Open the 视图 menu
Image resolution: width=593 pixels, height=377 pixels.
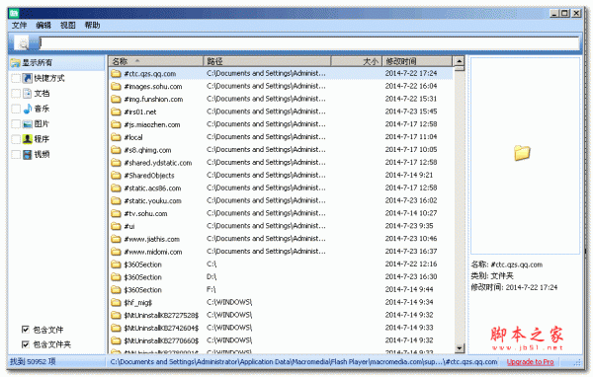tap(67, 26)
